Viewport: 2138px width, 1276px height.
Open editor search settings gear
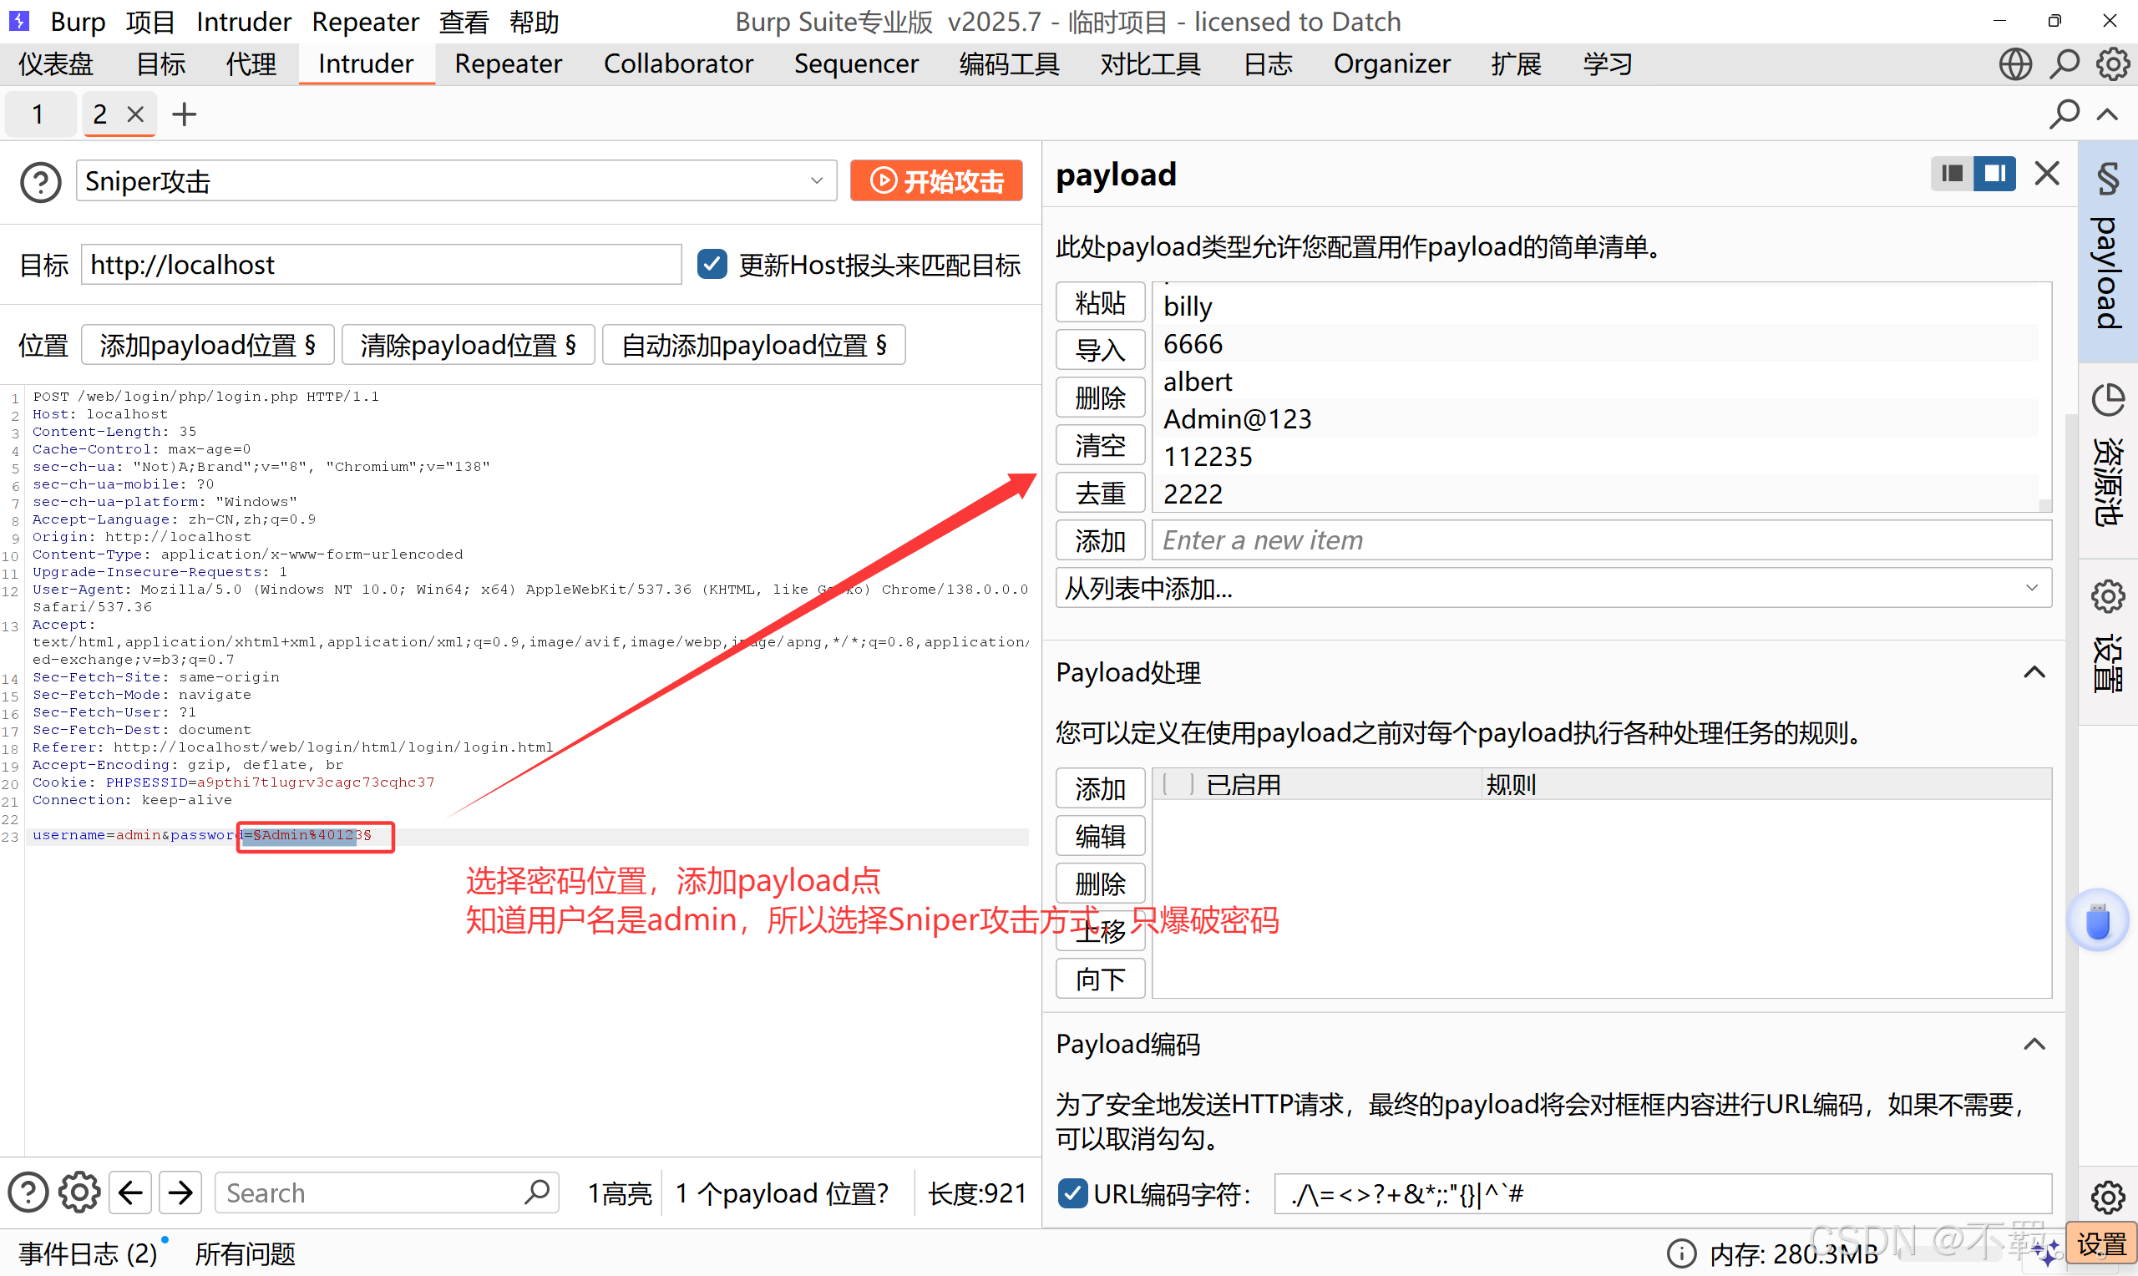pyautogui.click(x=79, y=1192)
